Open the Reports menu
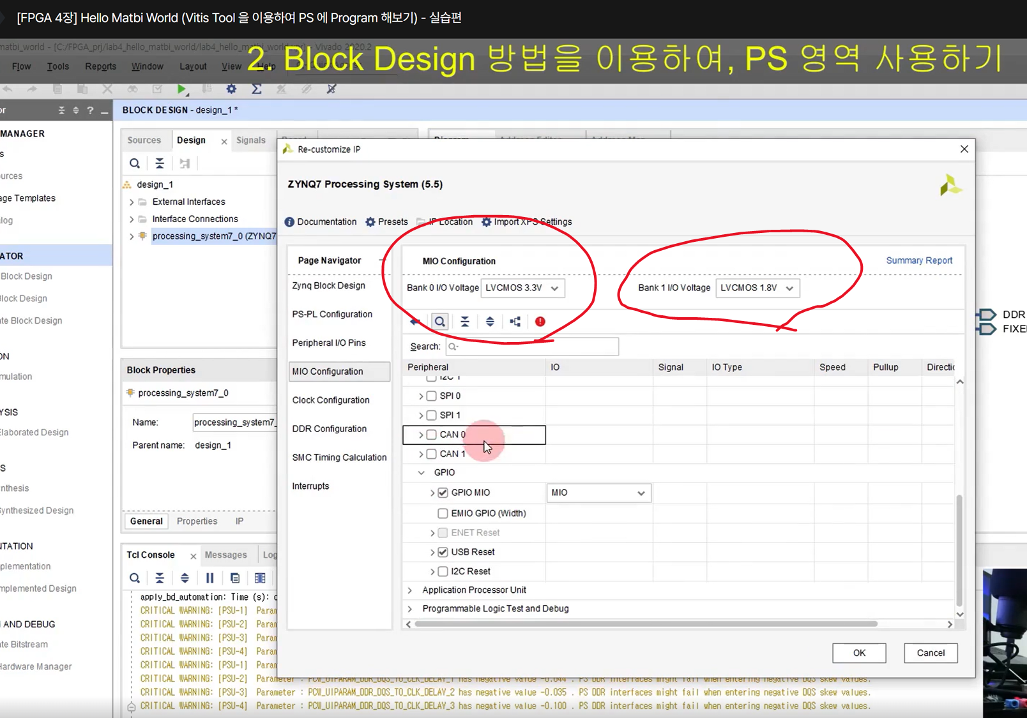Screen dimensions: 1027x718 tap(100, 66)
